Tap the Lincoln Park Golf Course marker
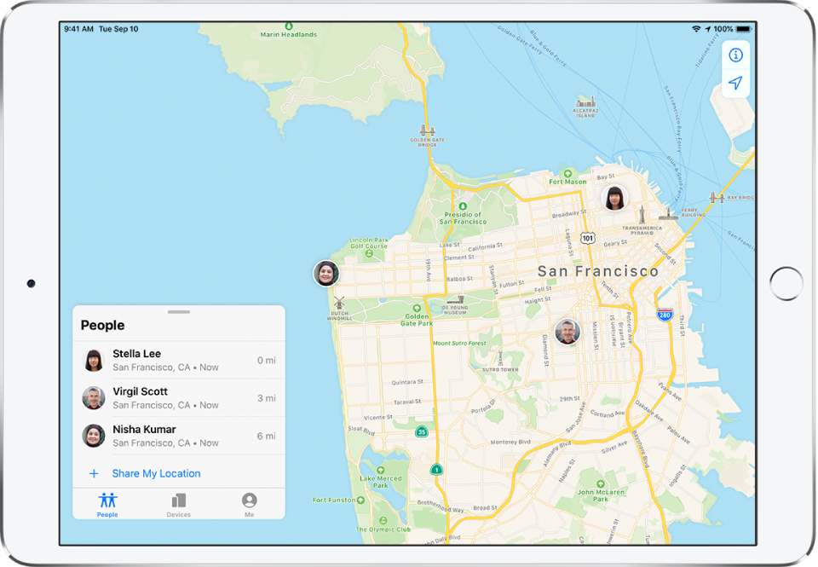The height and width of the screenshot is (567, 818). coord(369,253)
